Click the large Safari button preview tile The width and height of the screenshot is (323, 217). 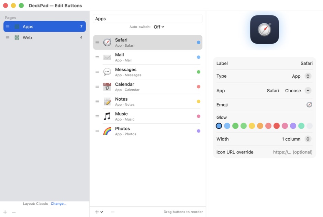click(x=265, y=30)
